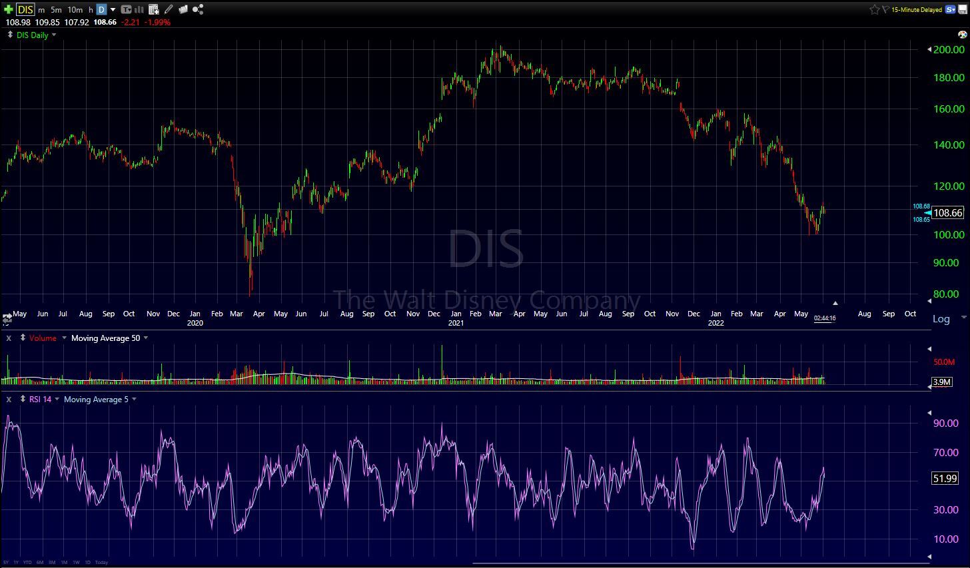Click the 3.9M volume value label
Screen dimensions: 970x568
point(942,382)
